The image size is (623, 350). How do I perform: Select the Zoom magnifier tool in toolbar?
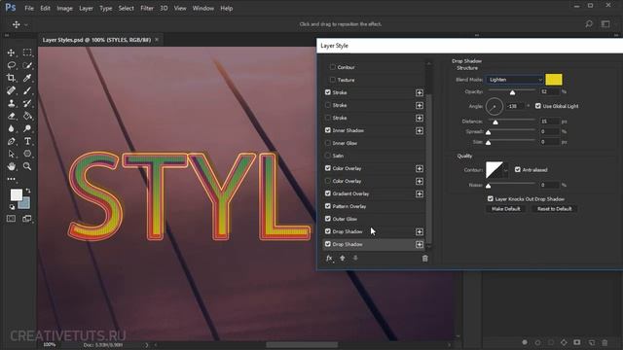tap(27, 166)
